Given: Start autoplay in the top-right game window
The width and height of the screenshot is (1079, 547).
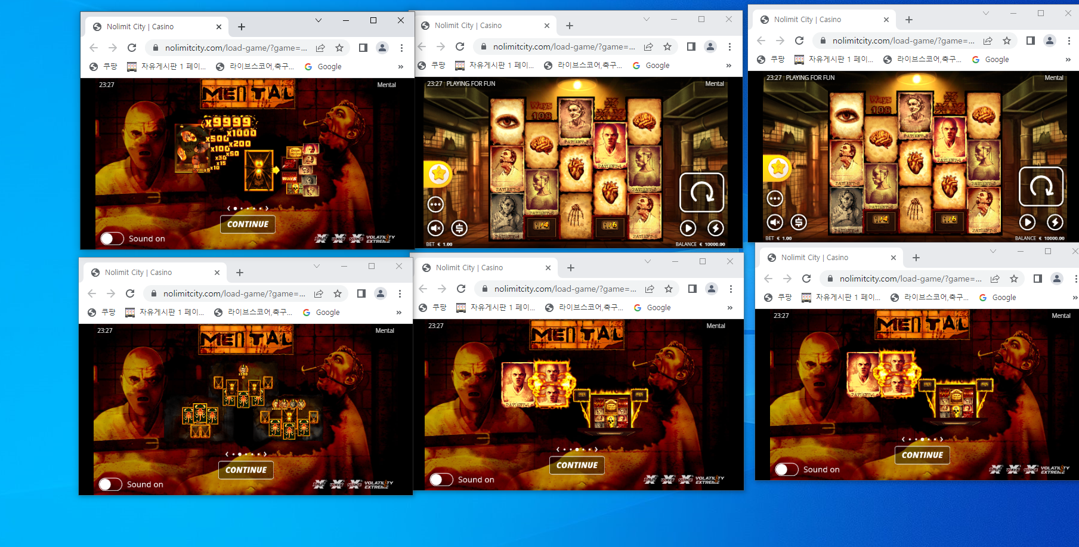Looking at the screenshot, I should (x=1027, y=222).
